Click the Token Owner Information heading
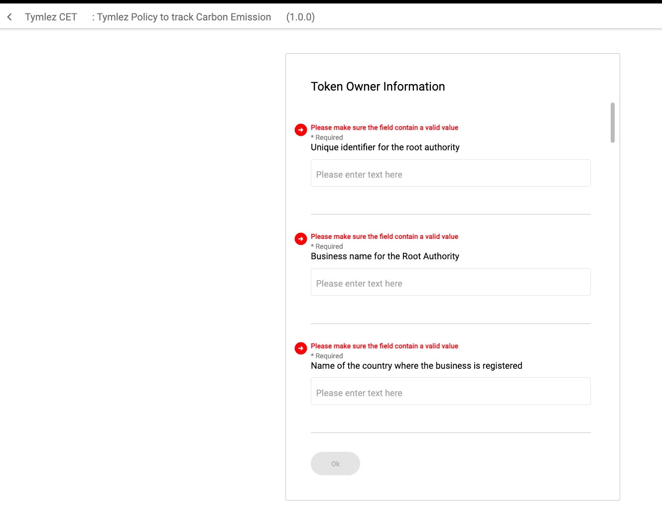 (378, 87)
